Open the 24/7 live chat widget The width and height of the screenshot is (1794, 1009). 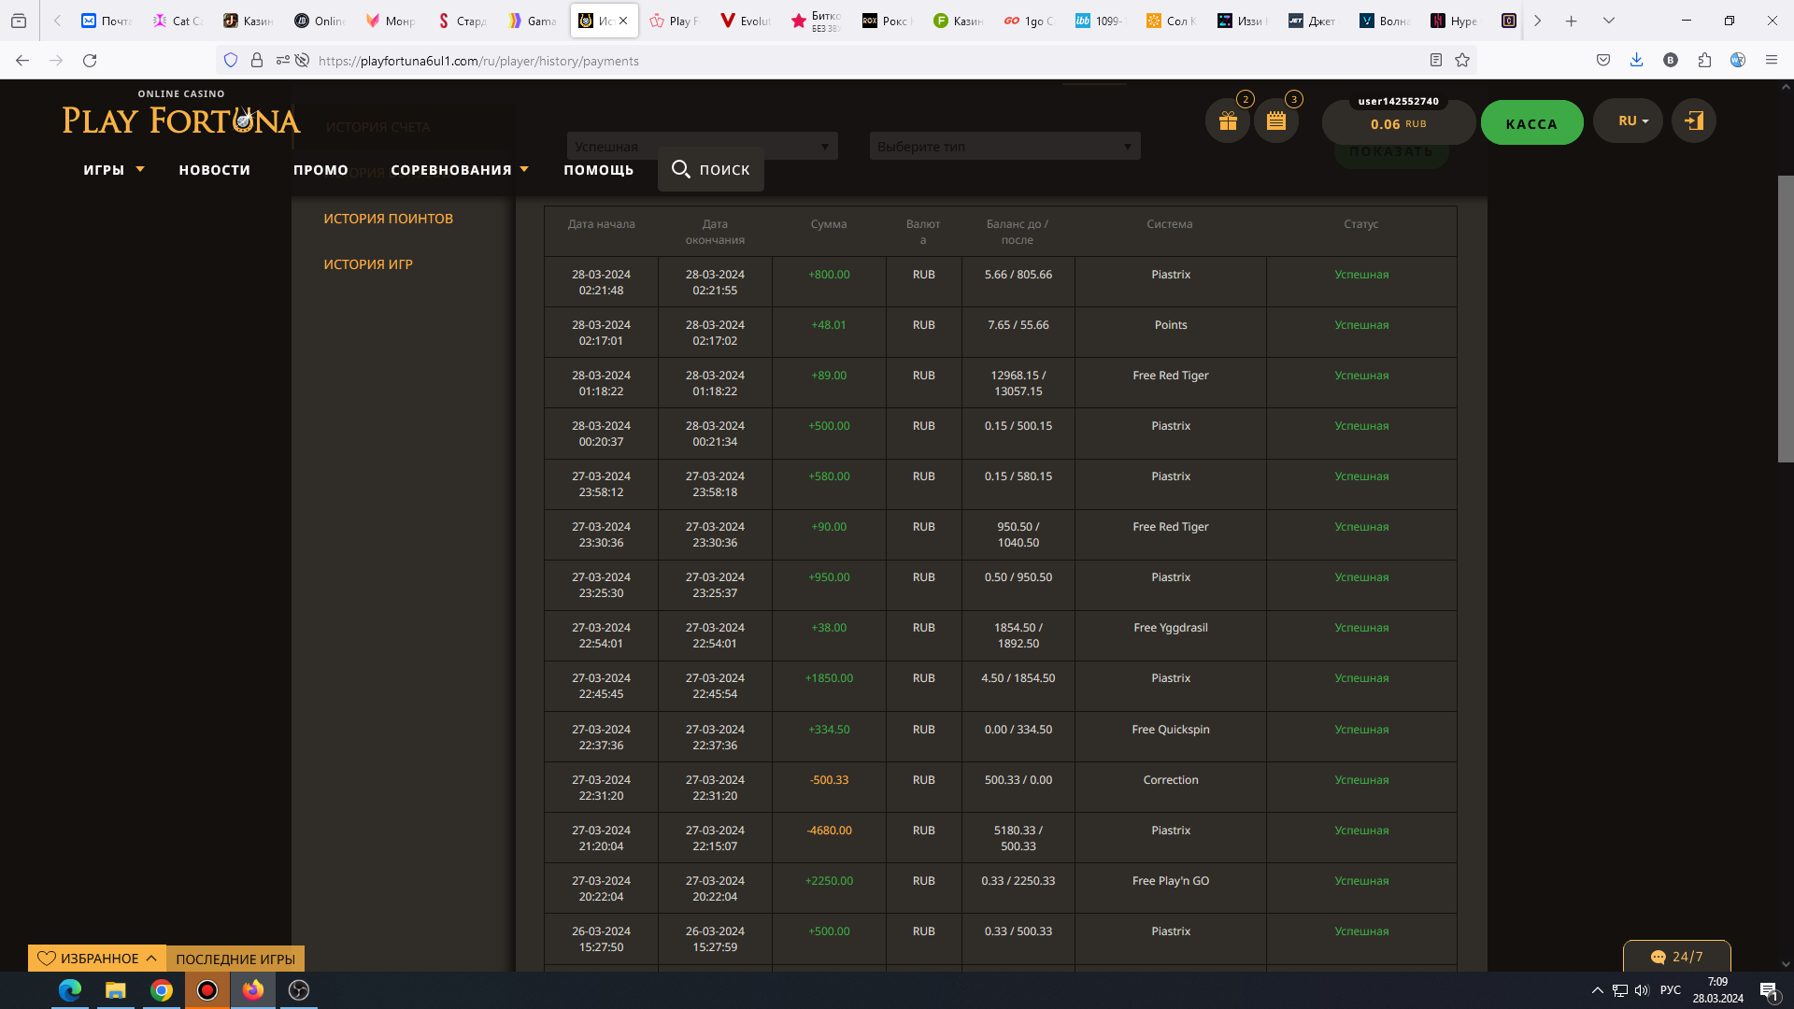(1676, 957)
